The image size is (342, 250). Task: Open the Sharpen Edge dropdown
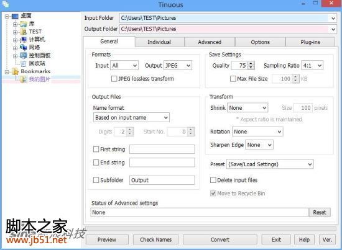[x=259, y=145]
